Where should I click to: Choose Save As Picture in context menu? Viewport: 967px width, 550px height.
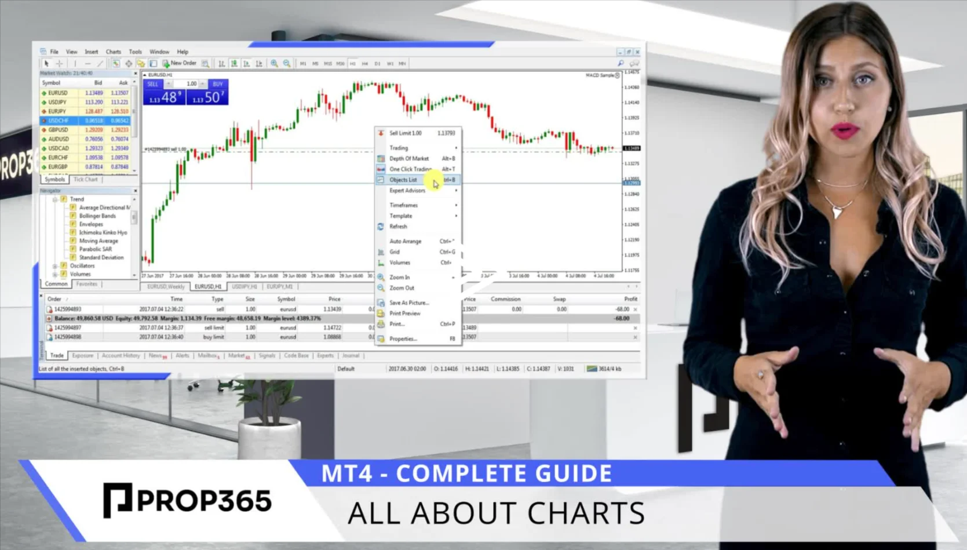pyautogui.click(x=418, y=303)
